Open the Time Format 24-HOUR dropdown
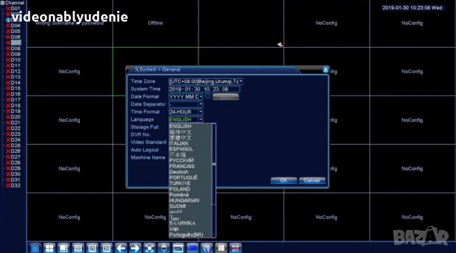Viewport: 456px width, 253px height. (x=200, y=112)
